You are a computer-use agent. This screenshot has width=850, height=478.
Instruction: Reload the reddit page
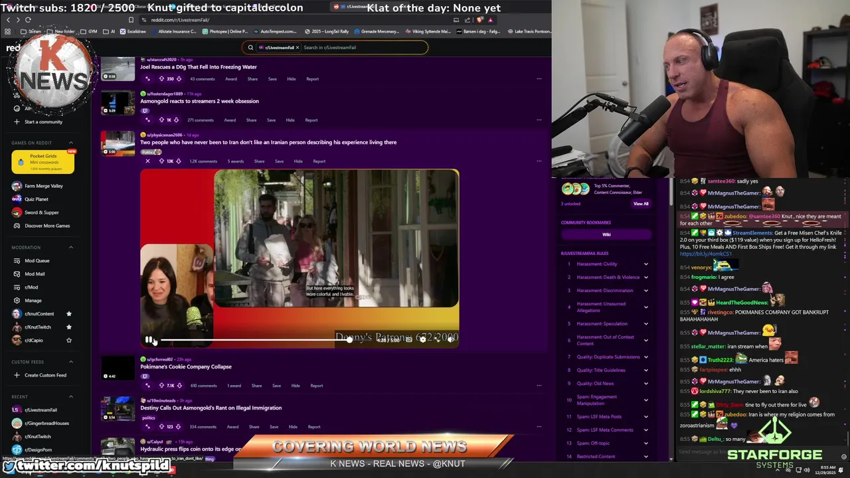click(x=27, y=20)
